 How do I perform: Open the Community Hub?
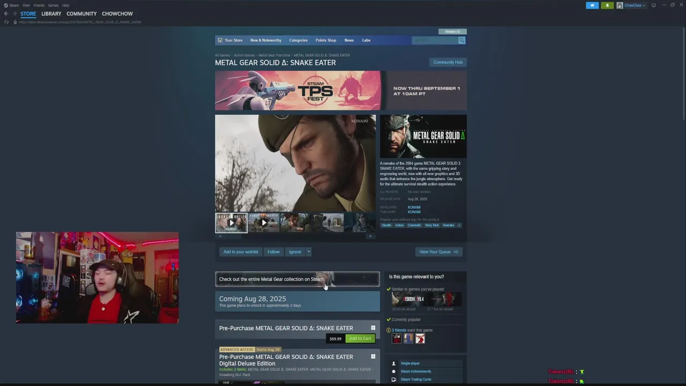[448, 62]
